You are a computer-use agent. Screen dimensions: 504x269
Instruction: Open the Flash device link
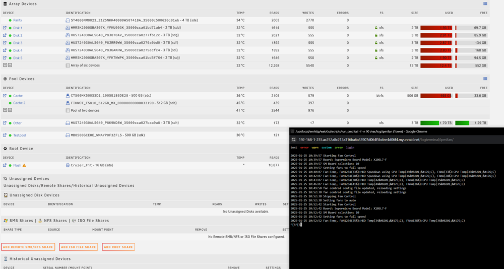coord(17,165)
